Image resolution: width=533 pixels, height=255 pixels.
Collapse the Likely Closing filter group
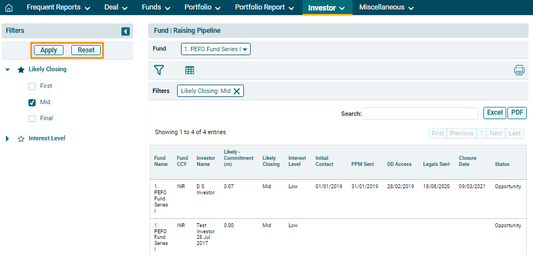[8, 70]
